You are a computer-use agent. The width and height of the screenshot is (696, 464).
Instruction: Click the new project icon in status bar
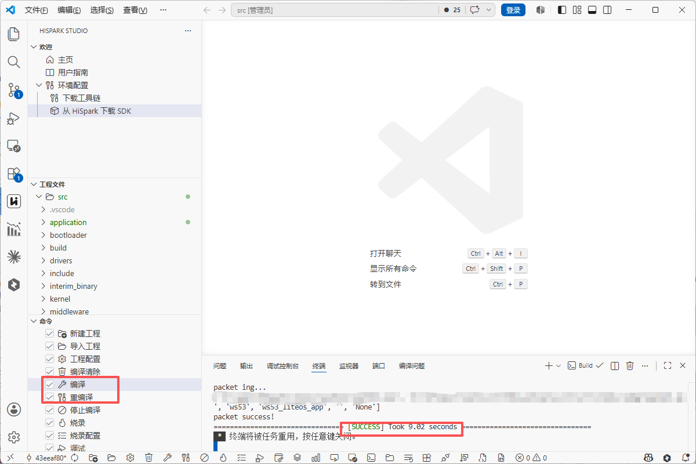click(93, 458)
